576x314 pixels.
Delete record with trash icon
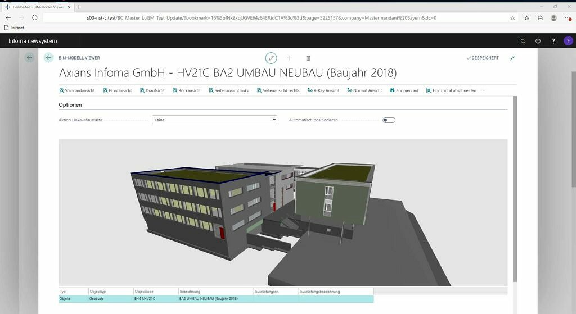point(308,58)
